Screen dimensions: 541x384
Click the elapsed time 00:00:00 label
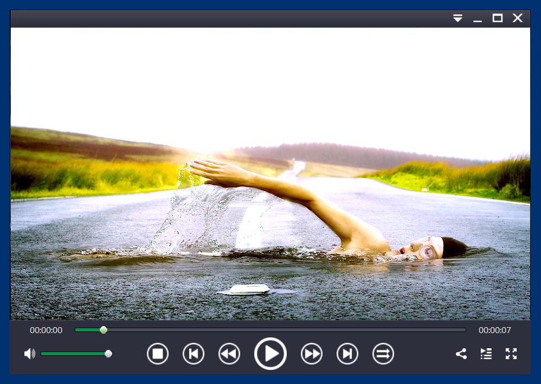[x=46, y=330]
